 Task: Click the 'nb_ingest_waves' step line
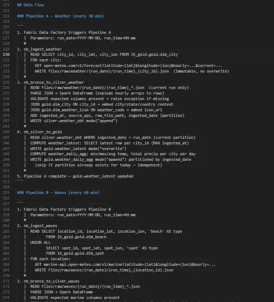pos(37,226)
